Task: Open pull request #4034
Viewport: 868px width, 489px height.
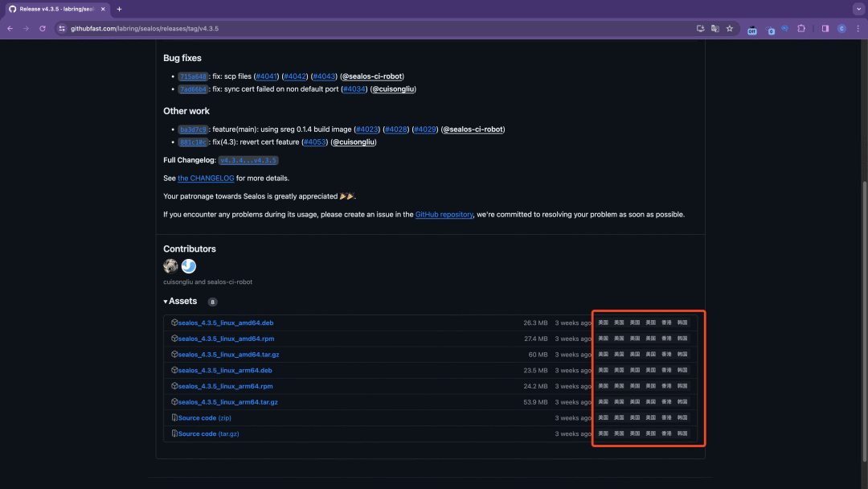Action: [354, 89]
